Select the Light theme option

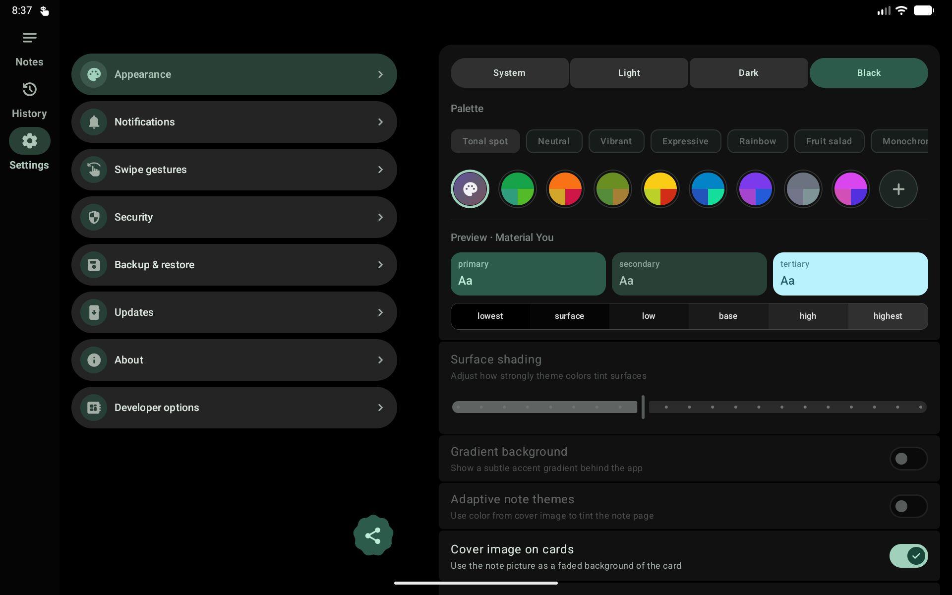(629, 73)
